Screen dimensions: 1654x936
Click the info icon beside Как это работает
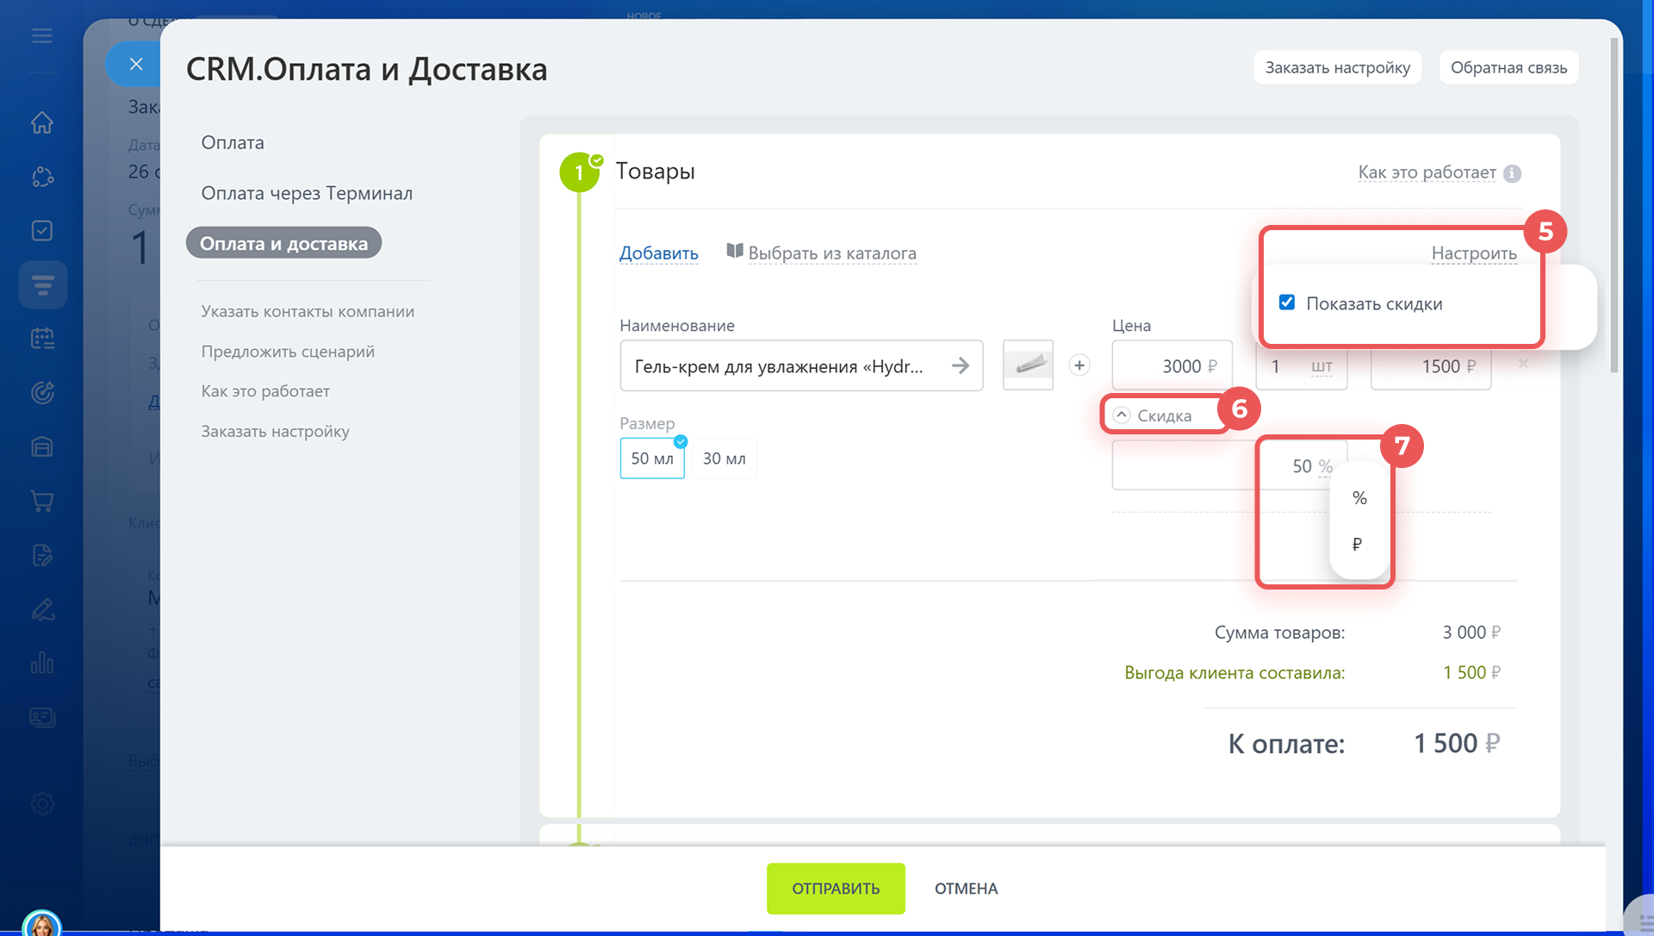pyautogui.click(x=1512, y=173)
